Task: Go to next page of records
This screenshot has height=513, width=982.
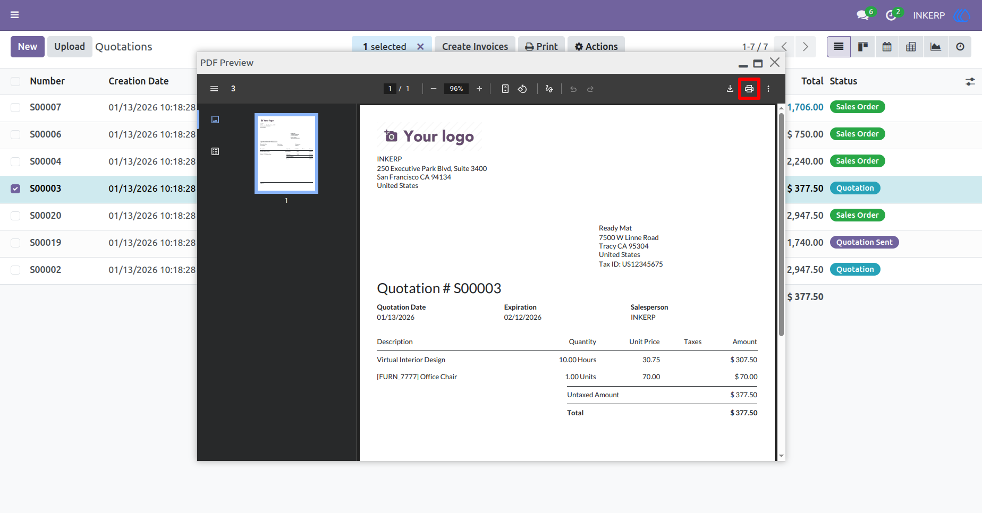Action: (806, 47)
